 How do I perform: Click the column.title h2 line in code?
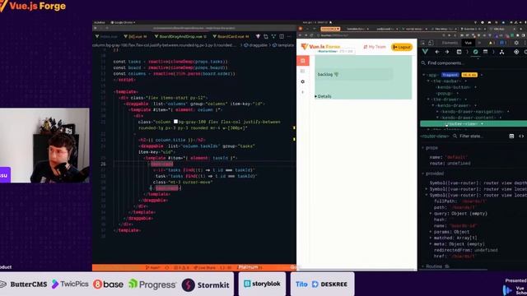click(172, 140)
